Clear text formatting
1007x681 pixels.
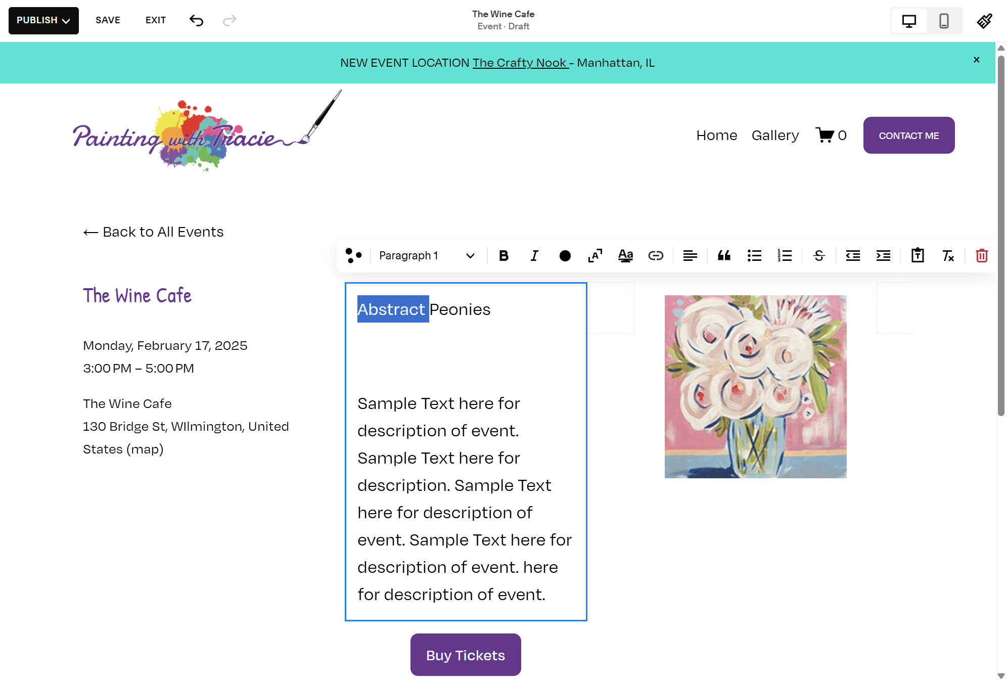pyautogui.click(x=948, y=256)
